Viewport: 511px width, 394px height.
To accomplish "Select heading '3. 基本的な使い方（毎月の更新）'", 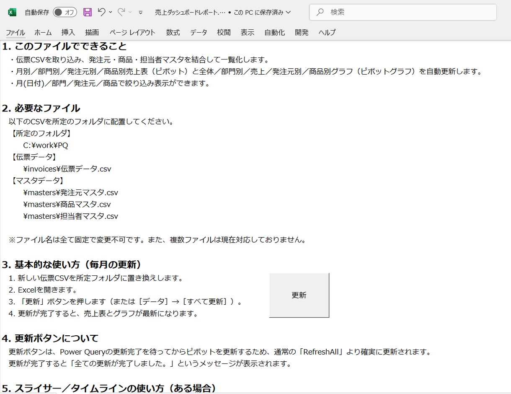I will 72,265.
